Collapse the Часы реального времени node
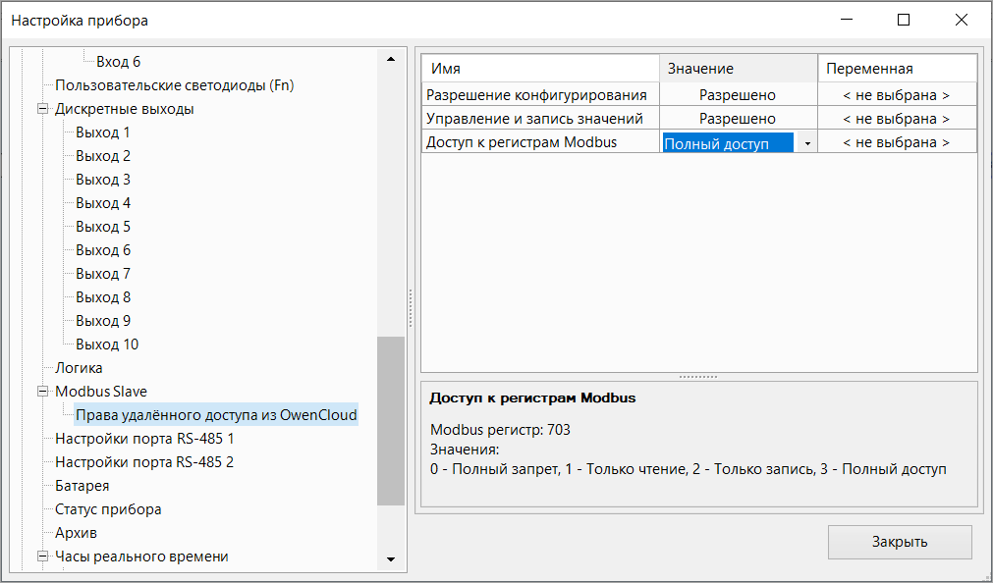The height and width of the screenshot is (583, 993). [42, 556]
